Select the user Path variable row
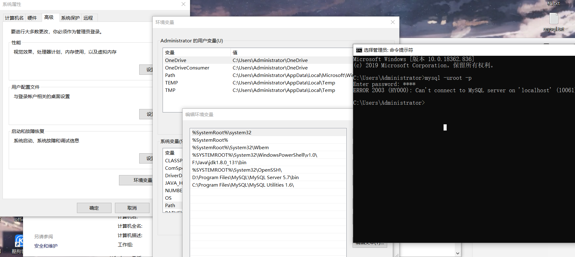 pyautogui.click(x=258, y=75)
